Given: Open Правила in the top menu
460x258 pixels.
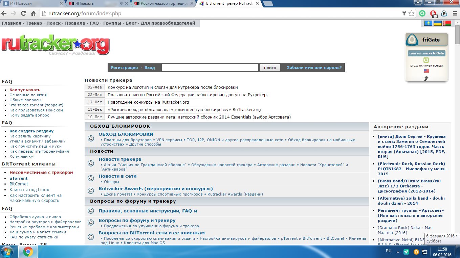Looking at the screenshot, I should click(75, 23).
